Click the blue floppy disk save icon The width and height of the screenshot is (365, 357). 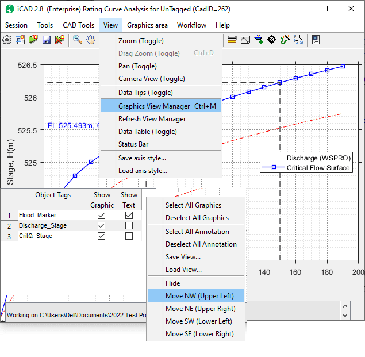click(46, 40)
